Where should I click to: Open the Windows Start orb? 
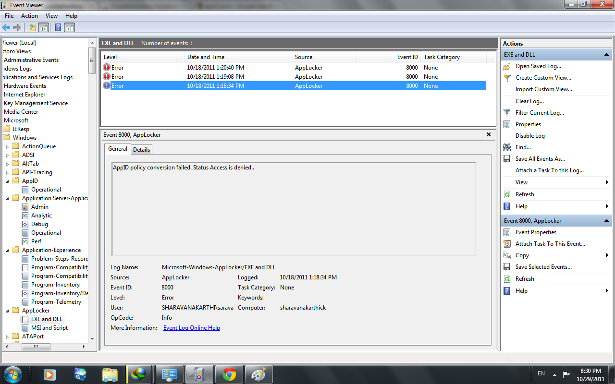click(x=12, y=373)
